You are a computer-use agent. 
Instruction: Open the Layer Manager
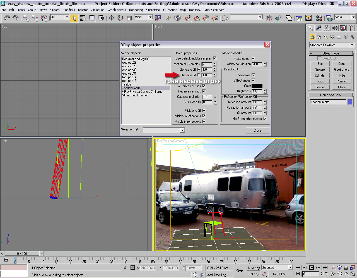[x=289, y=18]
